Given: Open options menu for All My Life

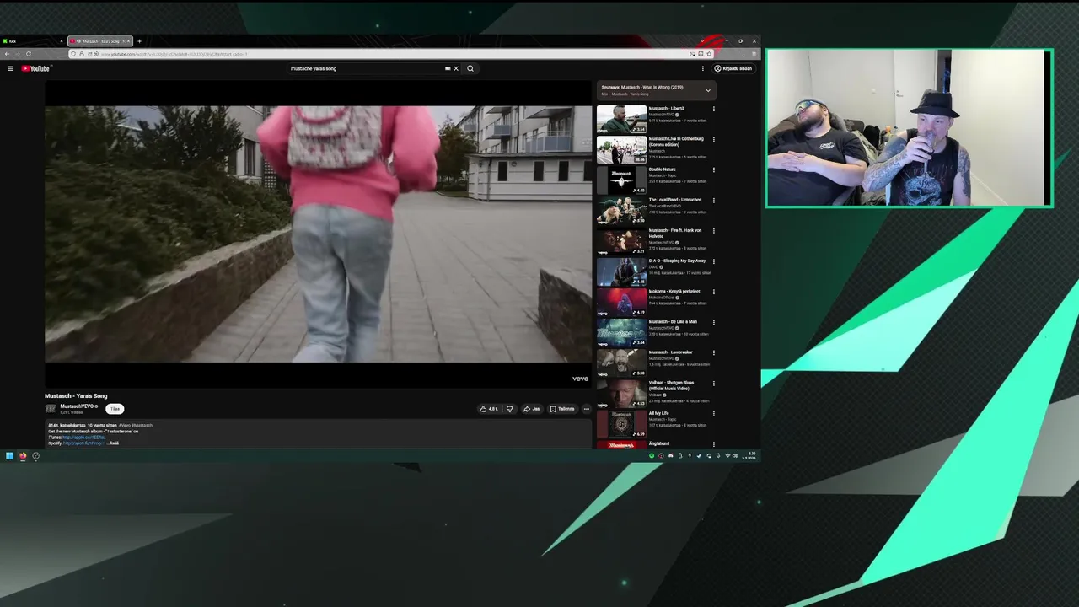Looking at the screenshot, I should coord(713,413).
